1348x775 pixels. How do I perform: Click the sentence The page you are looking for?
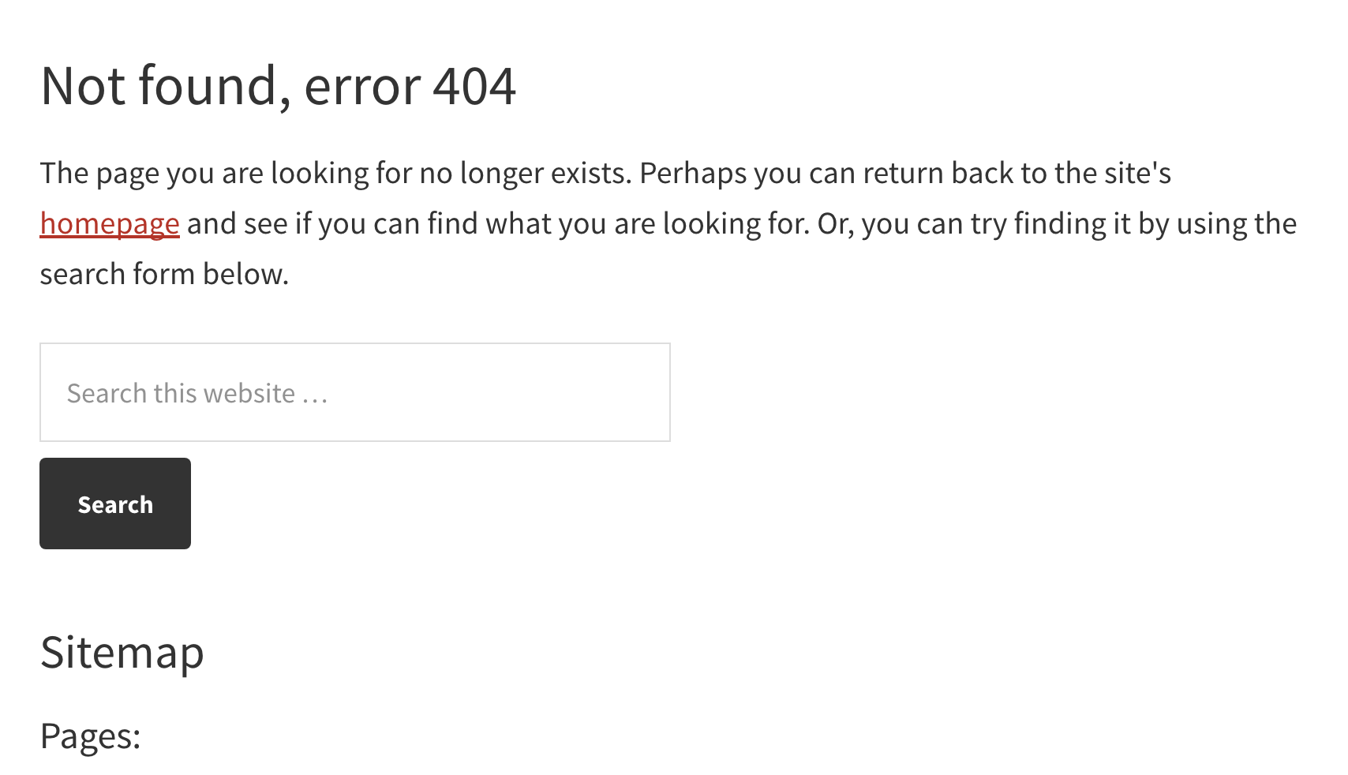226,174
